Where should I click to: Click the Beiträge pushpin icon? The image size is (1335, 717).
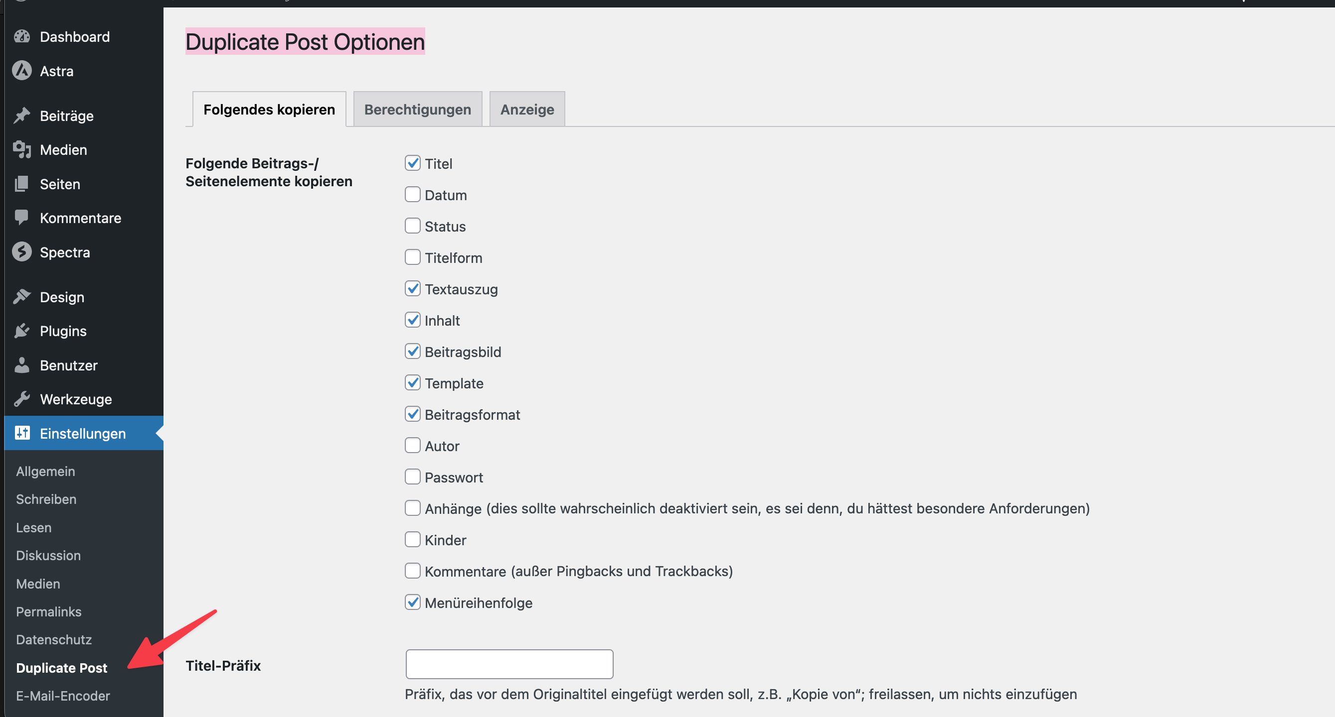point(22,116)
